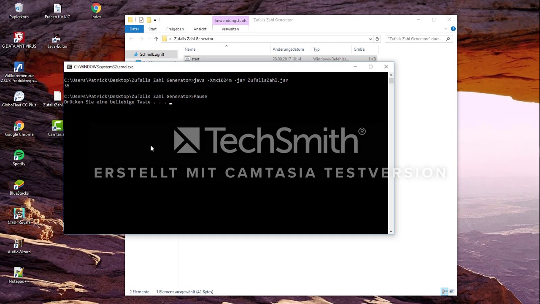Open Spotify desktop shortcut

[x=19, y=158]
